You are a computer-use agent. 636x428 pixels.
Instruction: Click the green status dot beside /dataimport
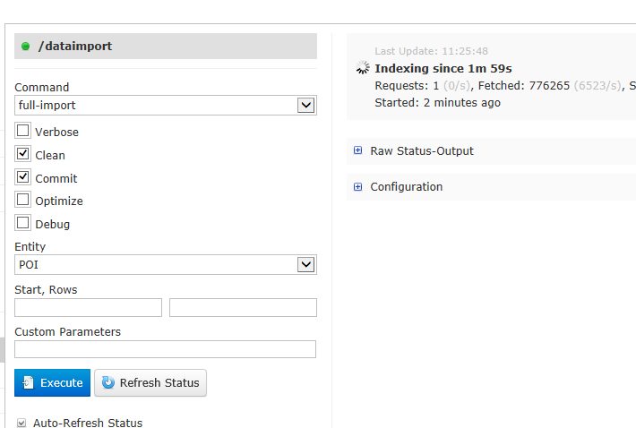click(x=26, y=47)
